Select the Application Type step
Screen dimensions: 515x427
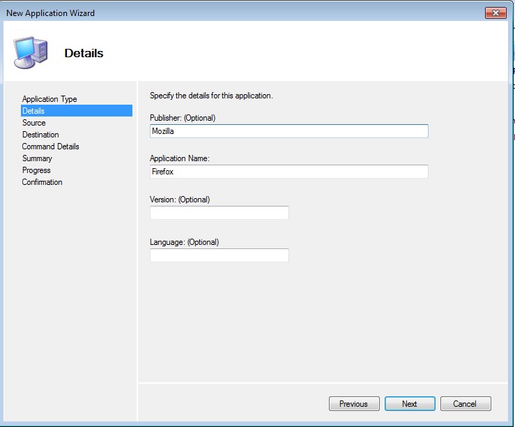(x=49, y=99)
